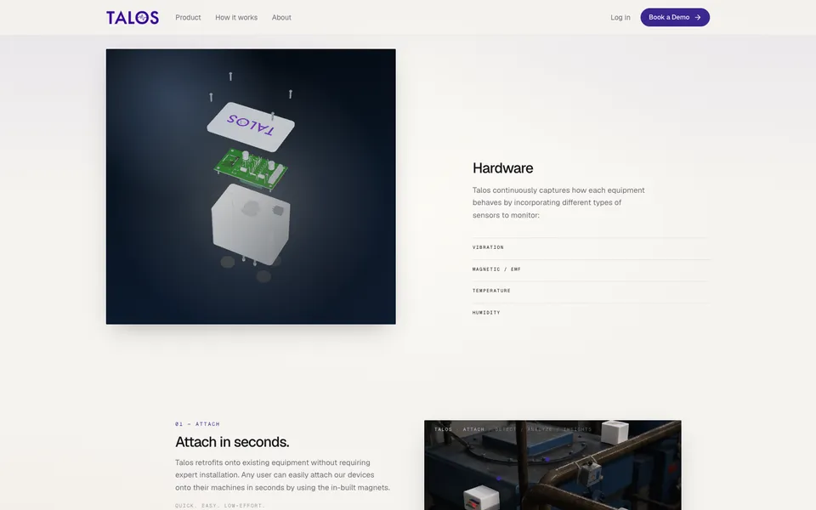Select the Temperature sensor row

click(591, 291)
